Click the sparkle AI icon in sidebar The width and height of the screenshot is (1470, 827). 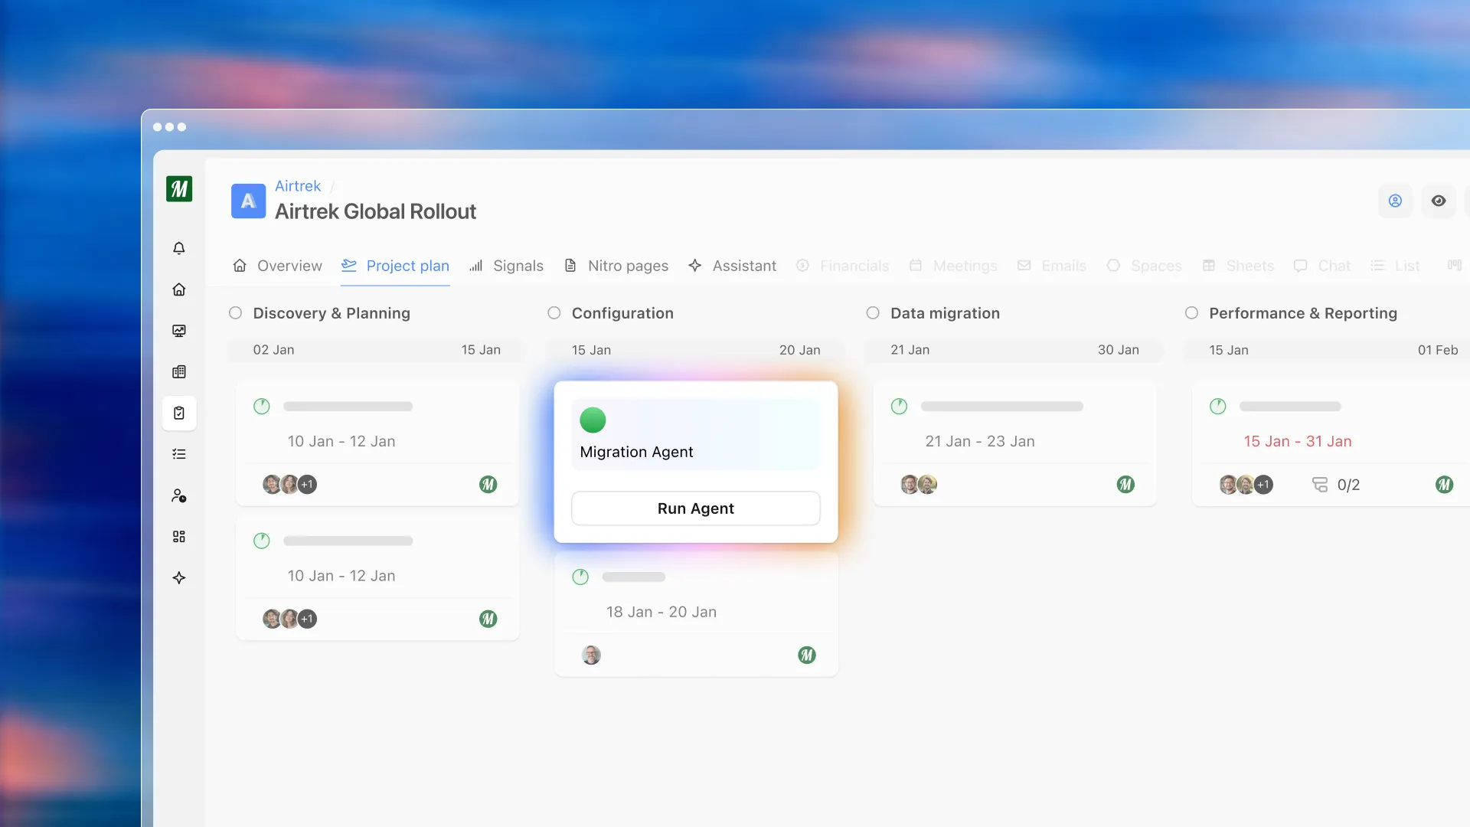179,578
